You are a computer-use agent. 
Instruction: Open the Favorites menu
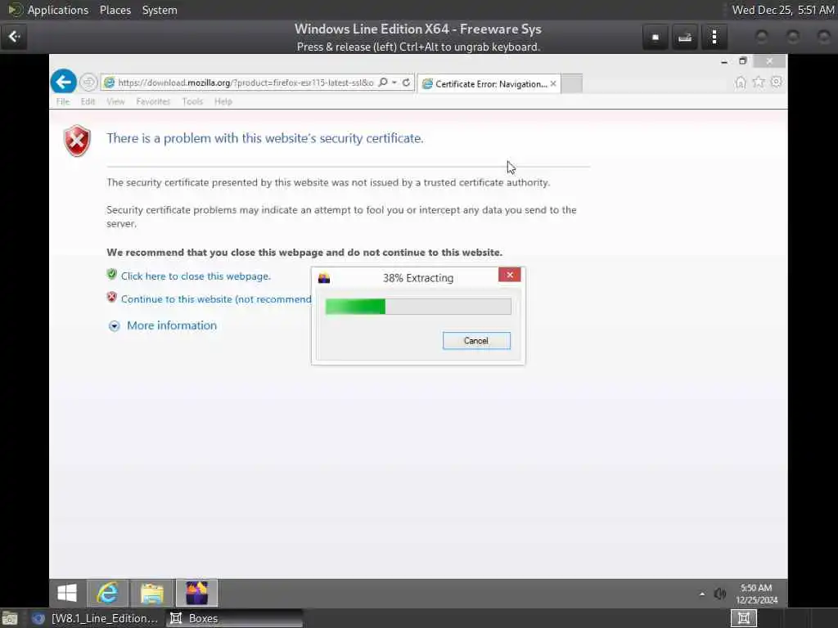coord(153,101)
